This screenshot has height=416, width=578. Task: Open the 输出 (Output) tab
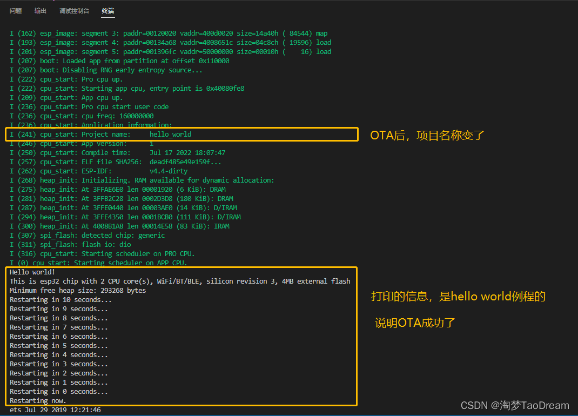(x=40, y=10)
